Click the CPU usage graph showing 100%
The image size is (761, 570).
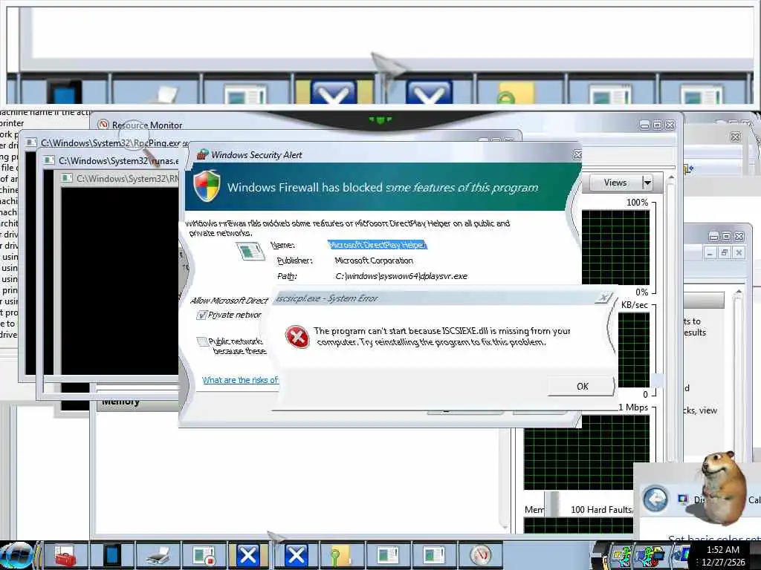(x=615, y=247)
